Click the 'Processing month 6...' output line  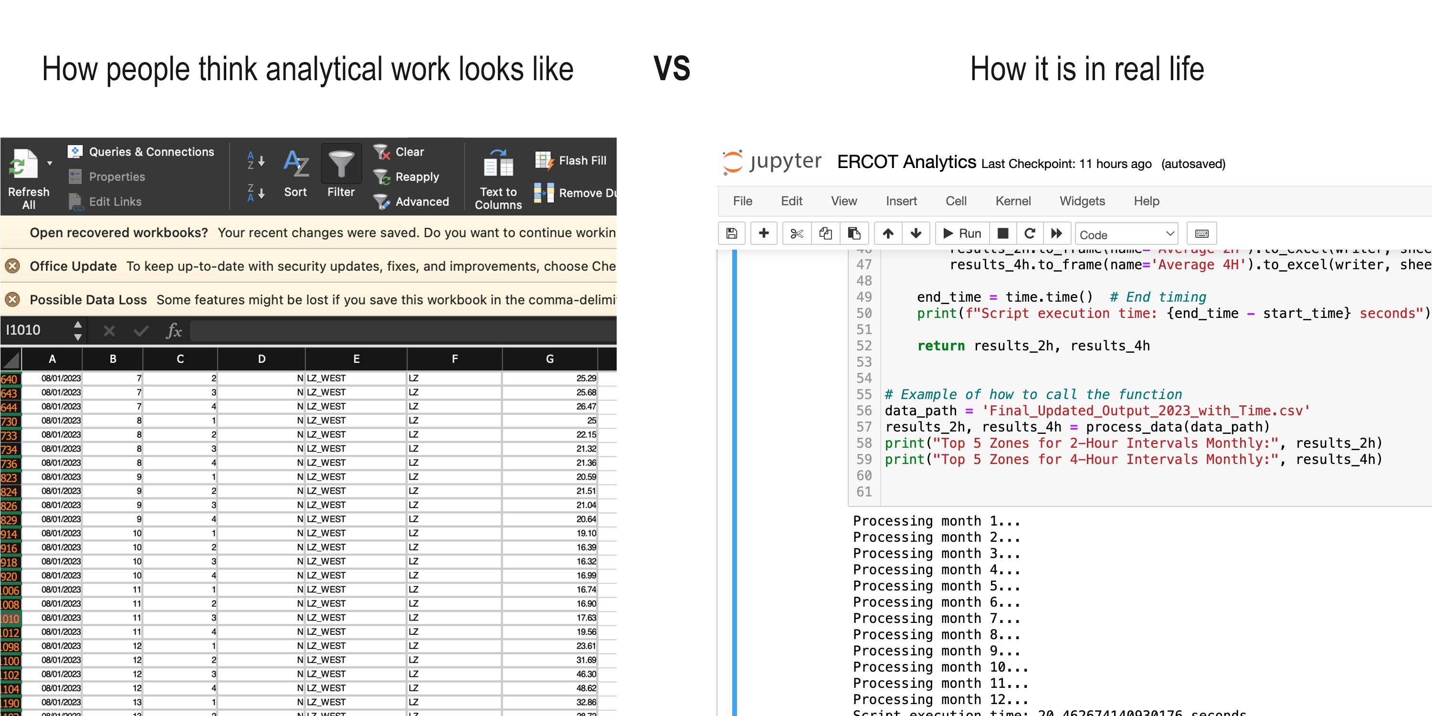click(936, 602)
